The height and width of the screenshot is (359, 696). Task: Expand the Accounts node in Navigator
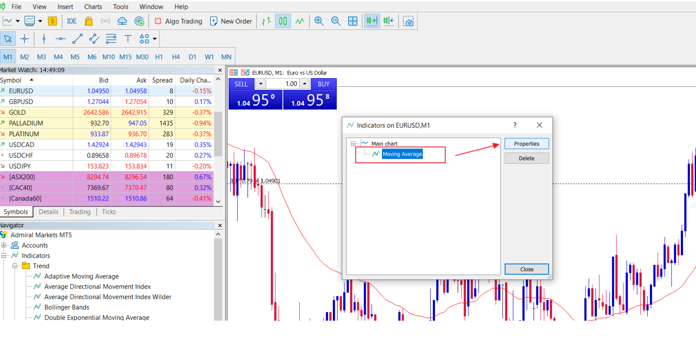click(x=4, y=245)
